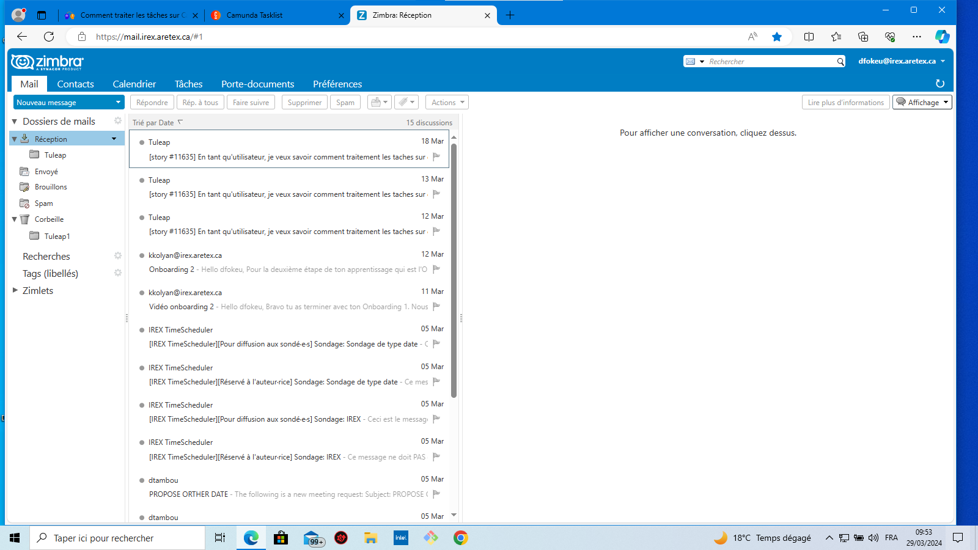Toggle read status dot of 13 Mar Tuleap message
The height and width of the screenshot is (550, 978).
click(x=142, y=180)
